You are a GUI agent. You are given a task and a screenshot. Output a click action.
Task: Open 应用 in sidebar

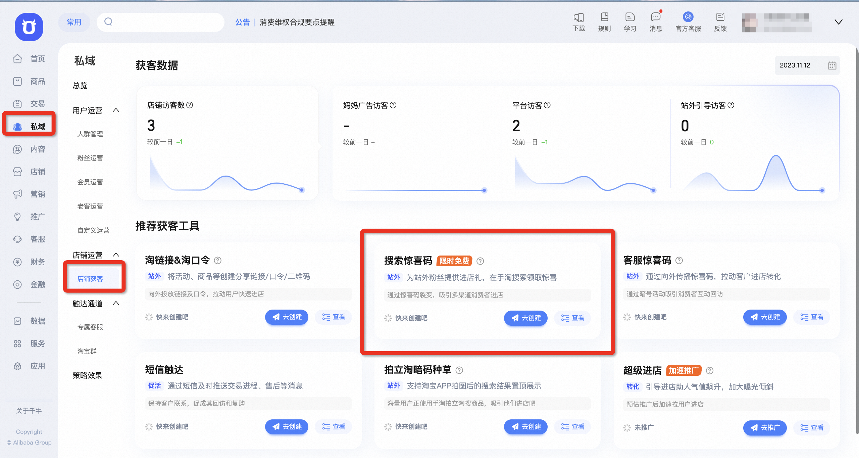pyautogui.click(x=29, y=366)
